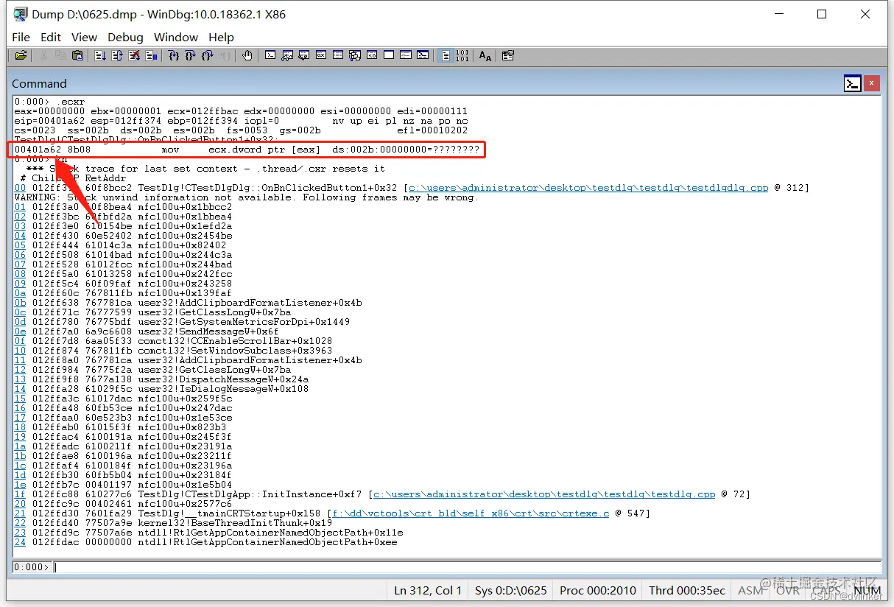
Task: Click the Go (continue execution) toolbar icon
Action: (x=100, y=55)
